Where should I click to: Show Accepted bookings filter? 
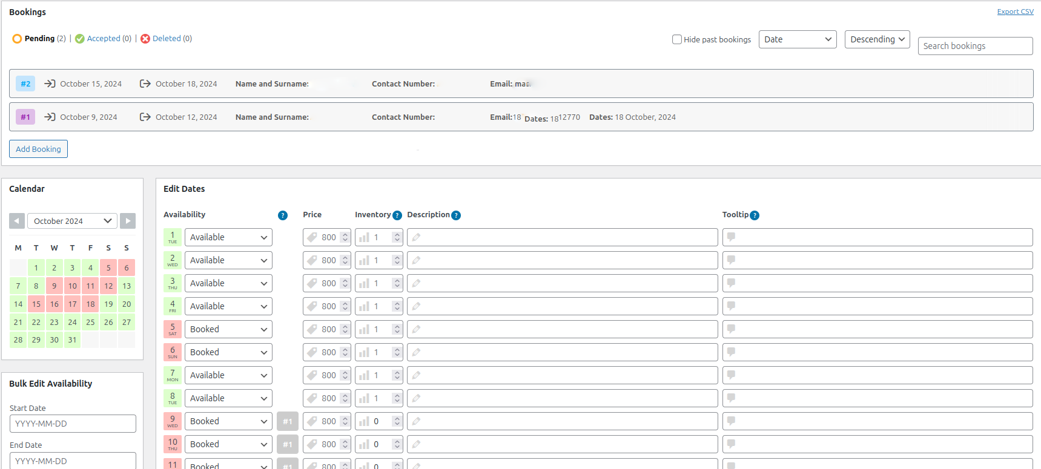[x=104, y=39]
